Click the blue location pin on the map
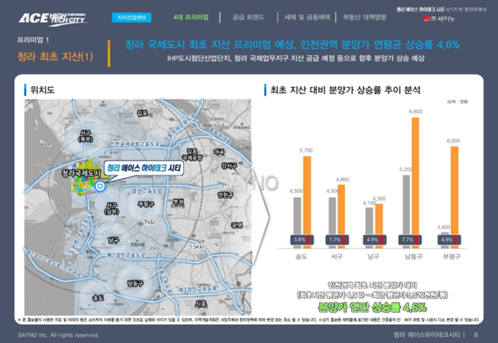 (100, 186)
